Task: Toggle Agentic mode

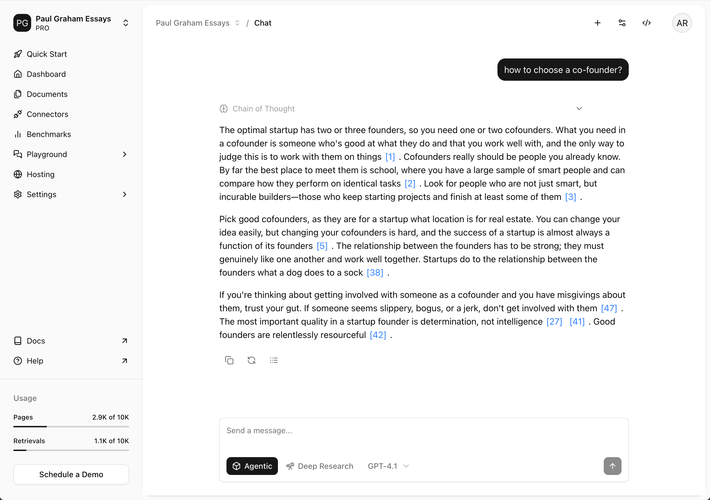Action: [x=252, y=466]
